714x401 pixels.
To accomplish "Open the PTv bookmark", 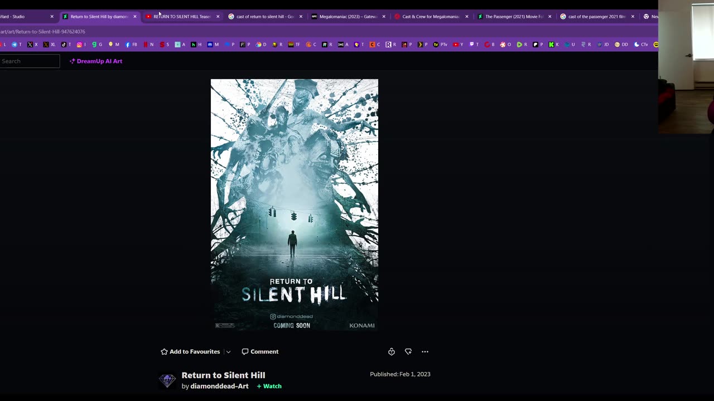I will (440, 45).
